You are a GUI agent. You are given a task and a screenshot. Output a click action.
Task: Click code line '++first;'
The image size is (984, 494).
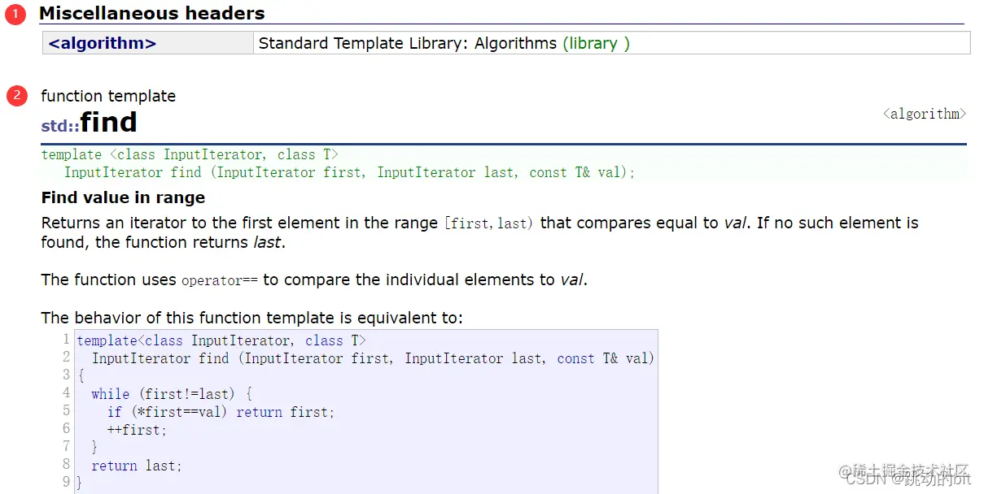(137, 430)
